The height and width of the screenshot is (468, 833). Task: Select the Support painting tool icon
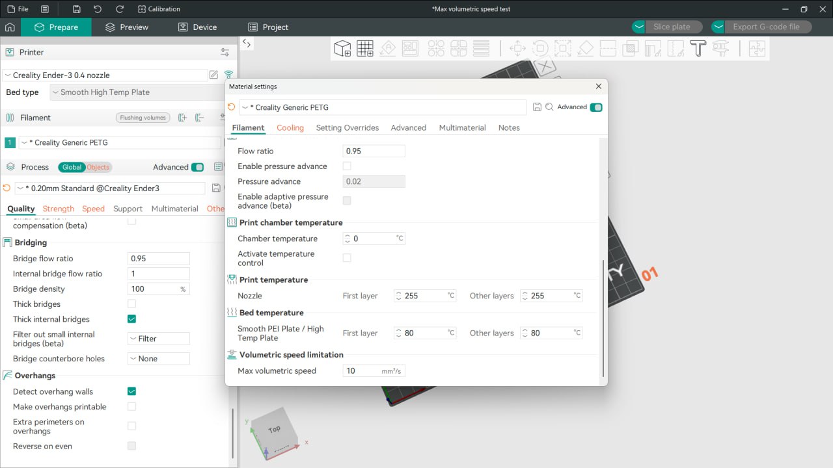click(x=653, y=49)
